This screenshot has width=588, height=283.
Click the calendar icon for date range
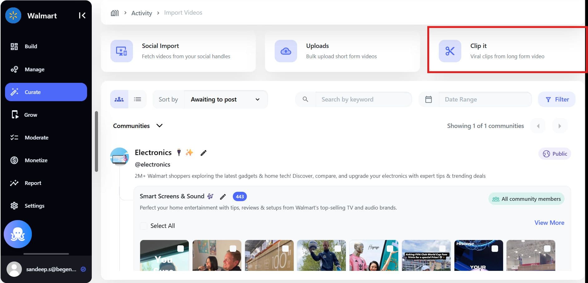coord(429,99)
